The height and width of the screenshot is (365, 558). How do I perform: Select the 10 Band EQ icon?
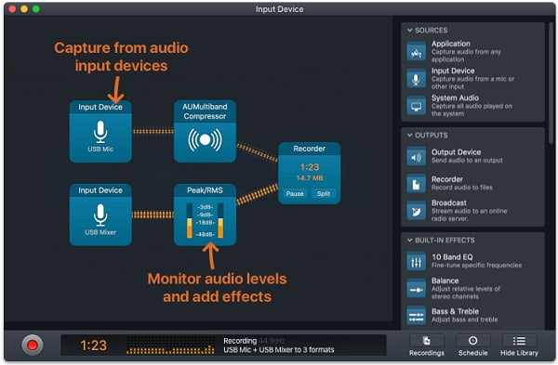click(x=416, y=261)
